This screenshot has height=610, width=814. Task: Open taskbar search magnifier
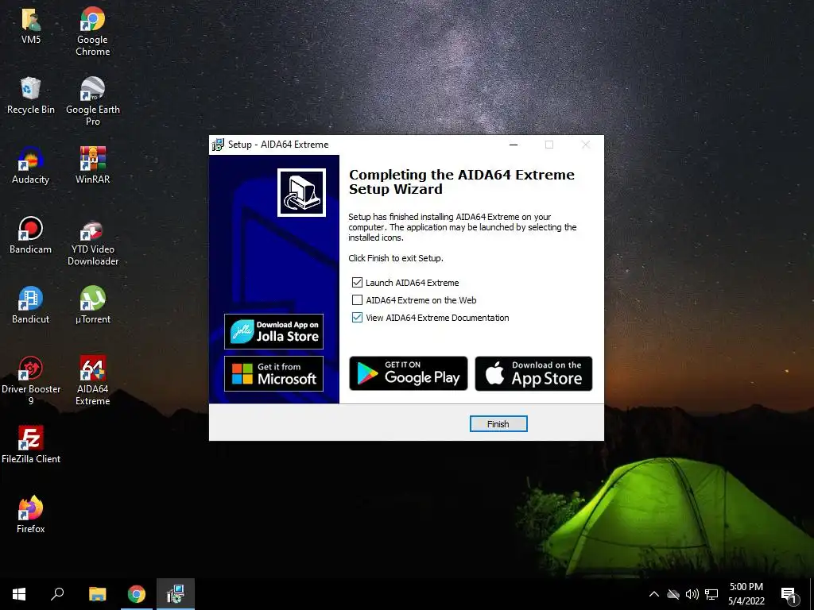click(57, 594)
